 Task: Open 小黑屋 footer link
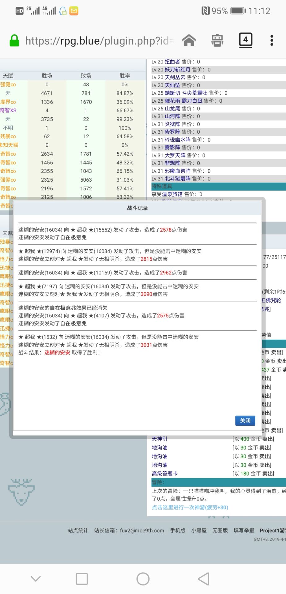[199, 530]
